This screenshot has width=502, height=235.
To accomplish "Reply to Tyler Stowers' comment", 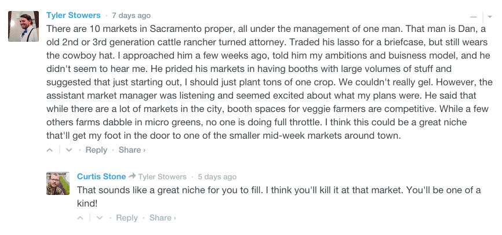I will point(96,150).
